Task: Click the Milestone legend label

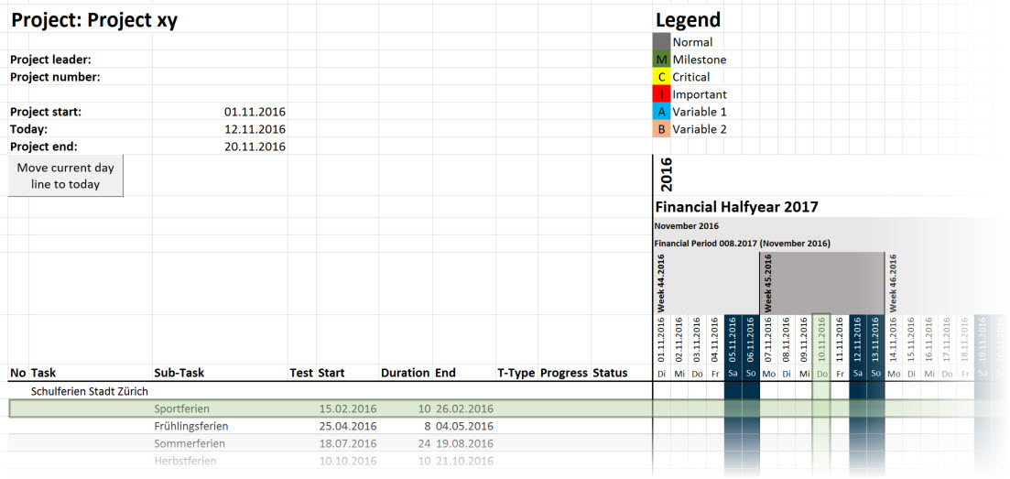Action: click(x=700, y=60)
